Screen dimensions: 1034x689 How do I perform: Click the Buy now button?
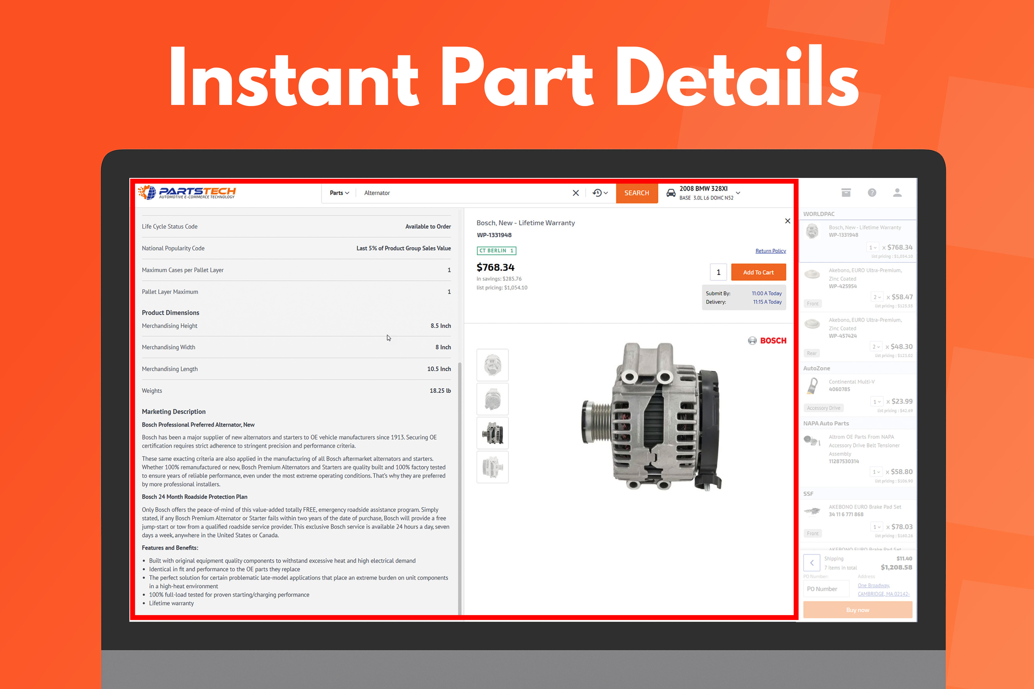tap(858, 610)
